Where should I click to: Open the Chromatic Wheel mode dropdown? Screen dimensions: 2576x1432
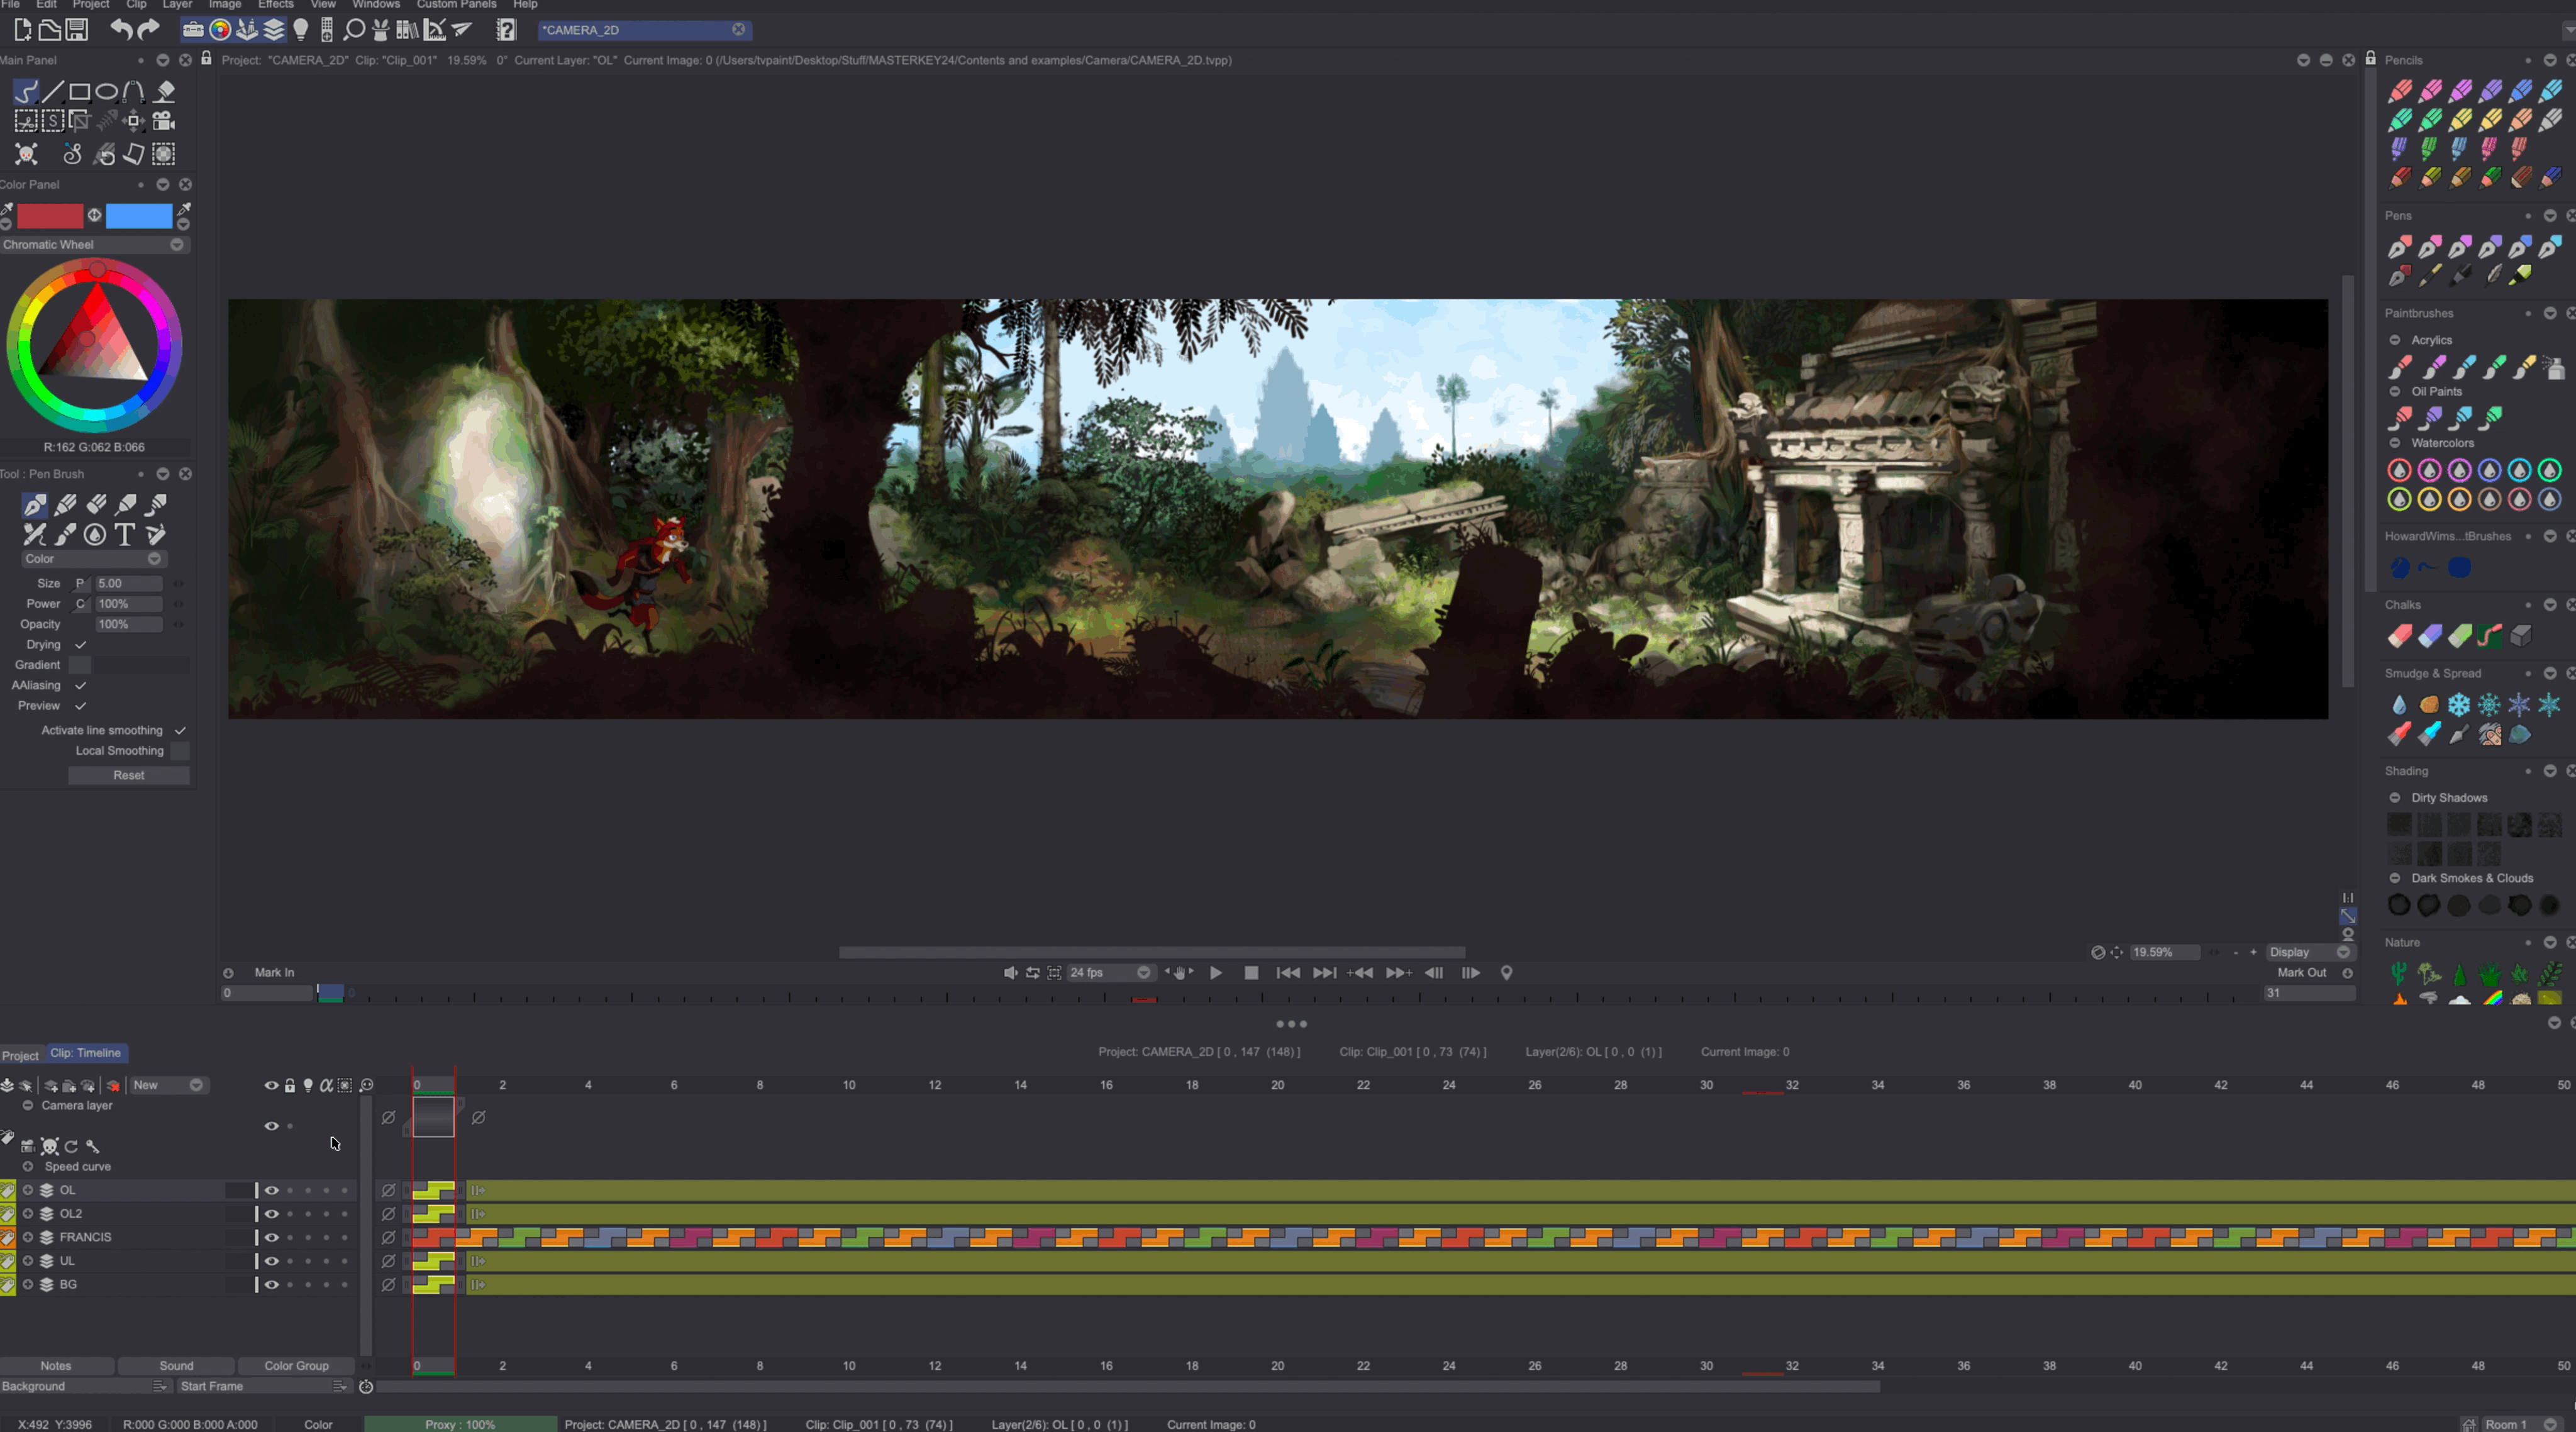point(177,245)
